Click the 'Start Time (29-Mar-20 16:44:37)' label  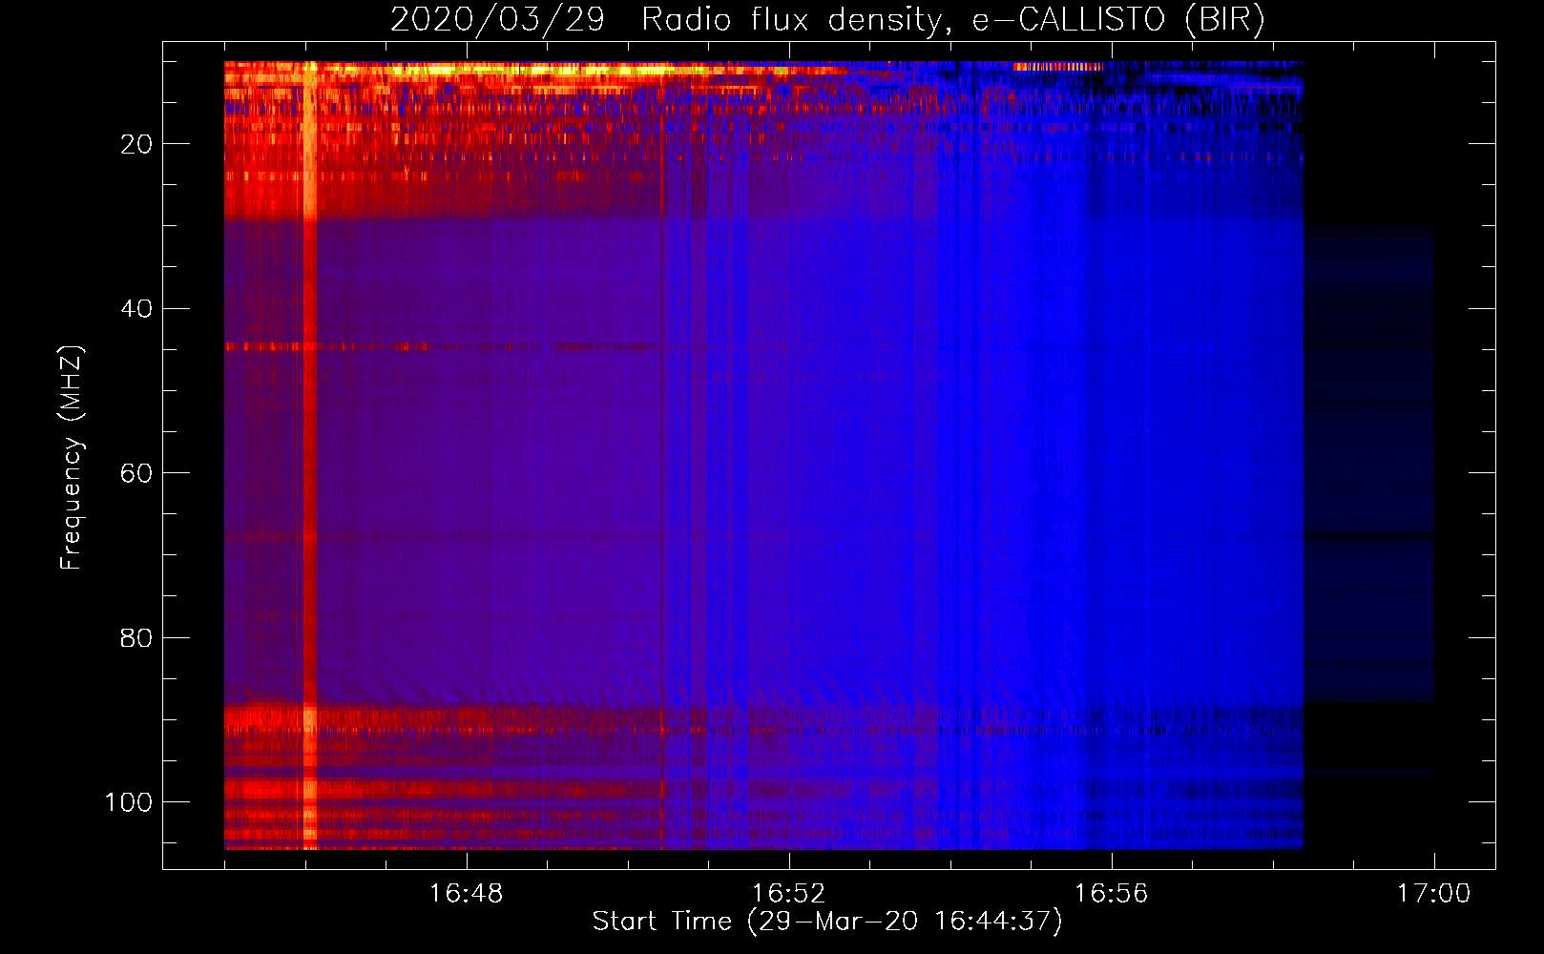pyautogui.click(x=827, y=922)
